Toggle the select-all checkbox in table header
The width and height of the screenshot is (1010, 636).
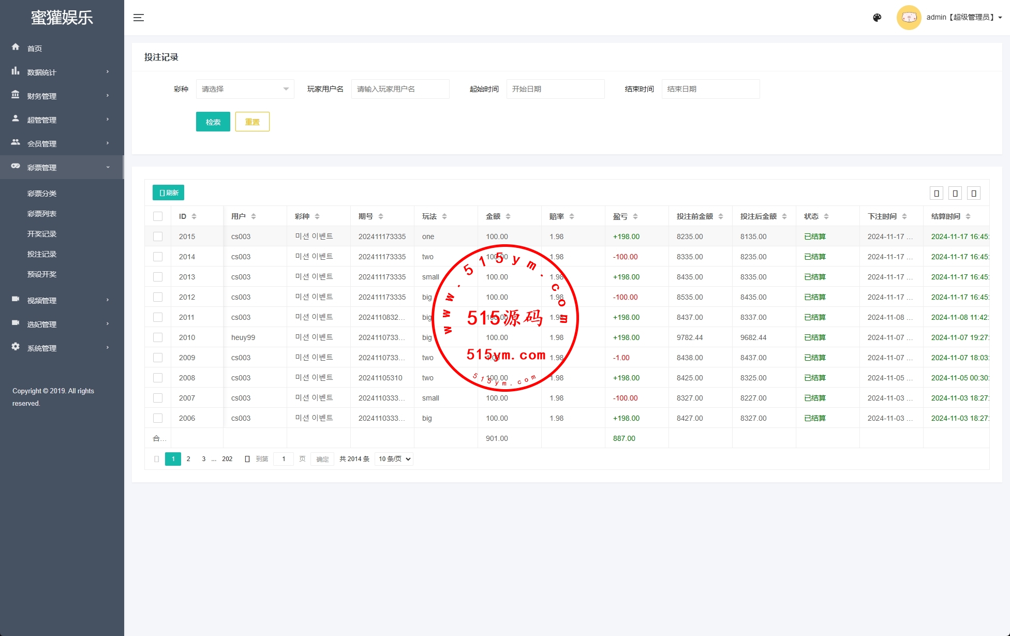point(158,216)
